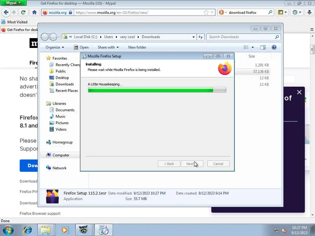Click the Firefox logo in the setup header

pyautogui.click(x=225, y=69)
